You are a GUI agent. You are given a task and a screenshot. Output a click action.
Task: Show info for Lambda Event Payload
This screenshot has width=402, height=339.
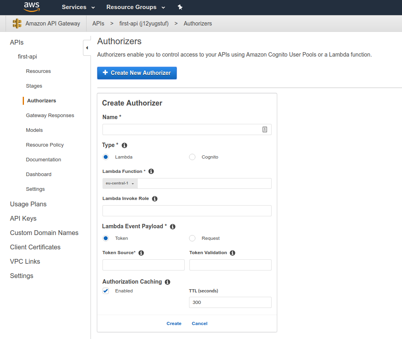click(173, 227)
